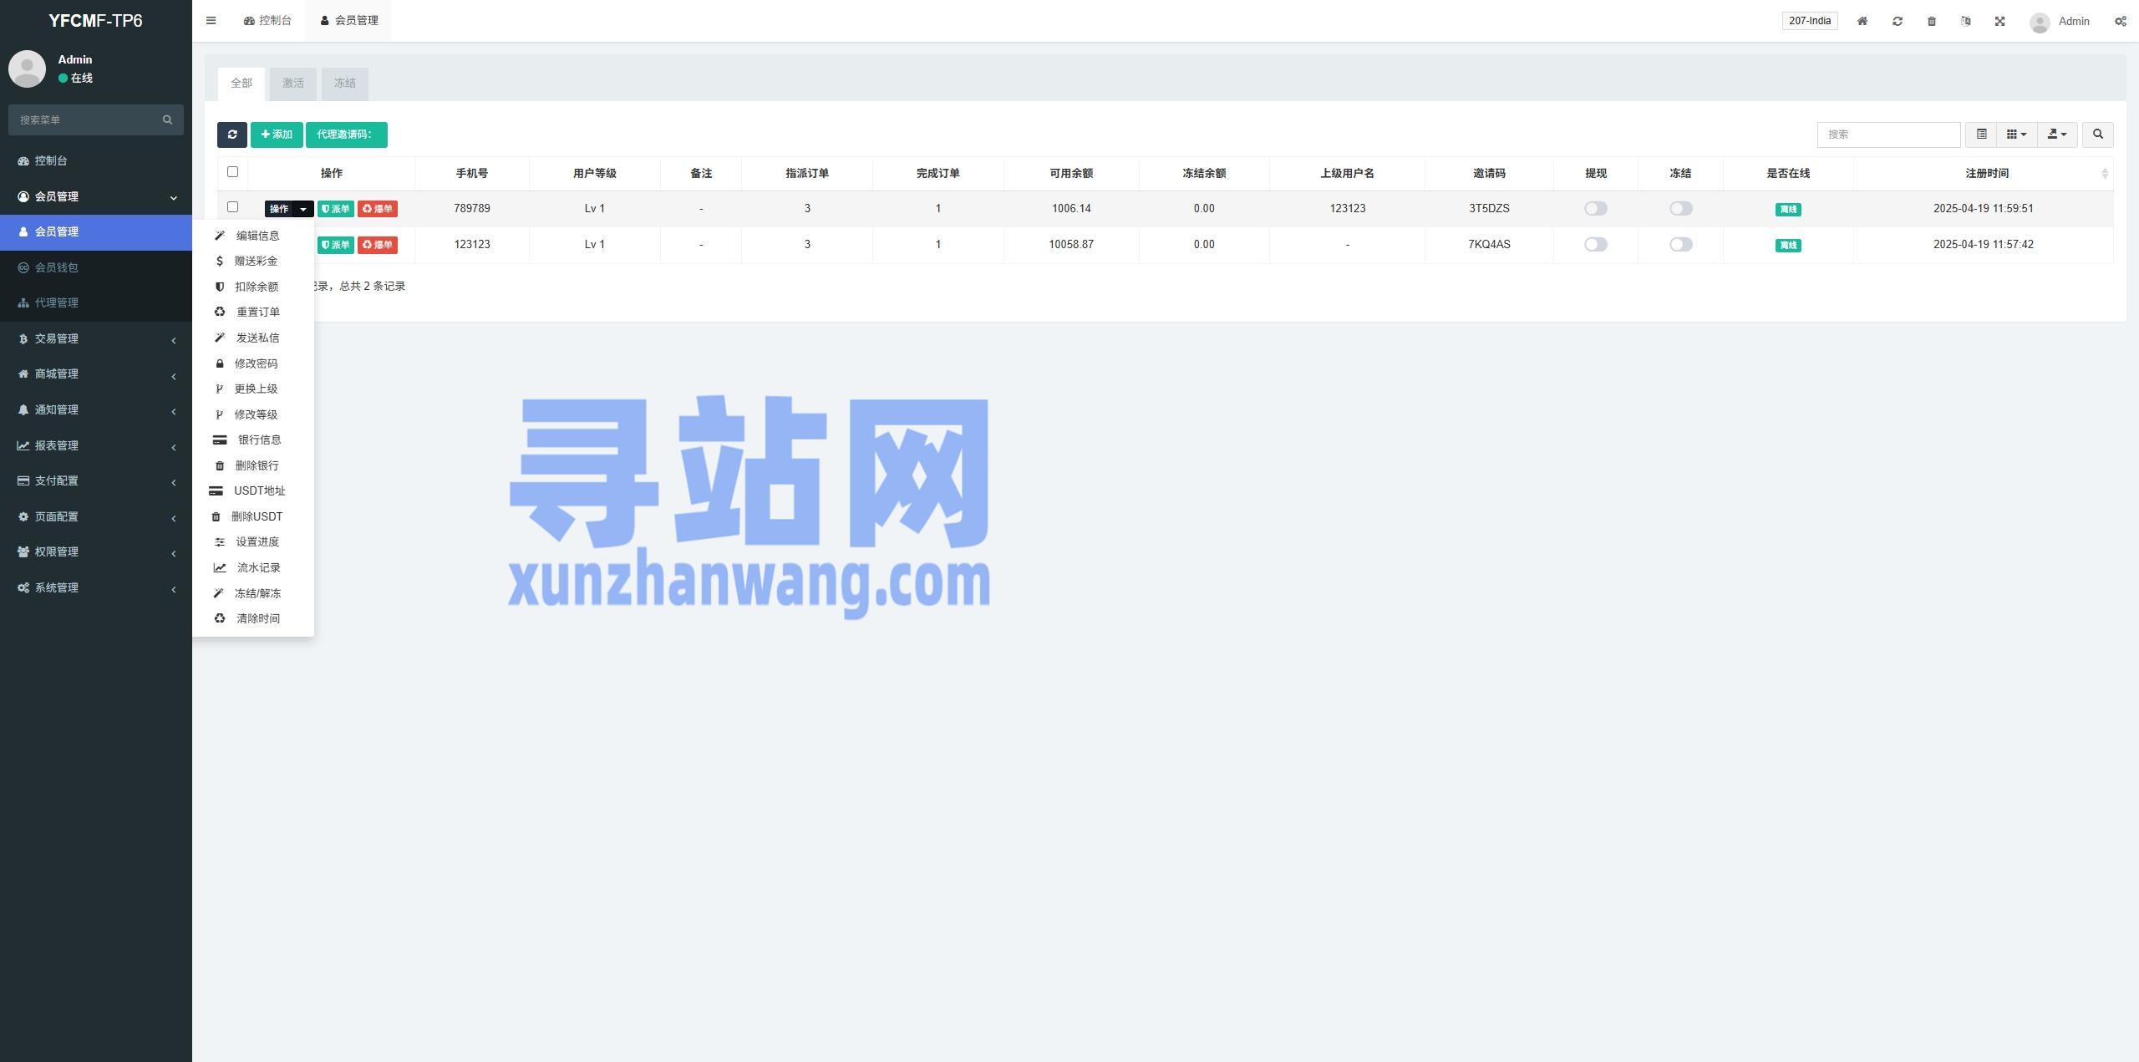The image size is (2139, 1062).
Task: Click the table search magnifier button
Action: click(2098, 135)
